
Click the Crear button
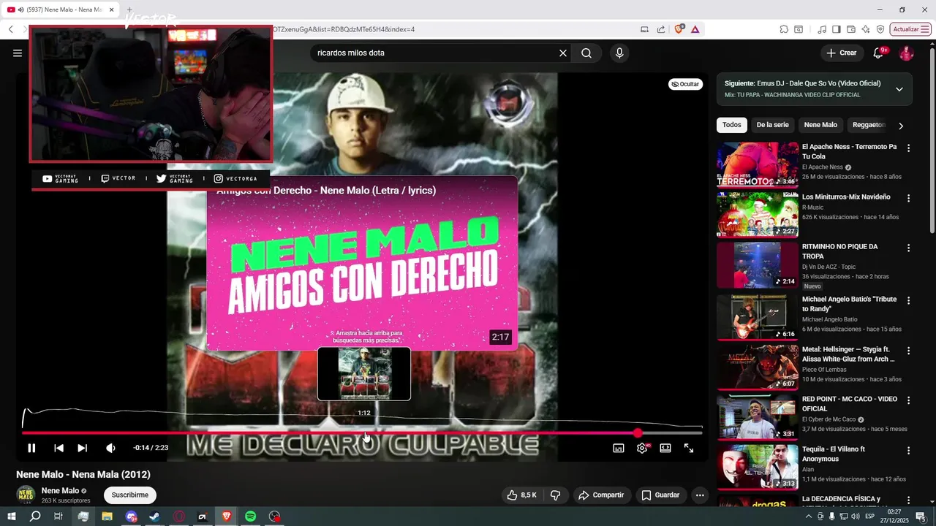pos(842,53)
